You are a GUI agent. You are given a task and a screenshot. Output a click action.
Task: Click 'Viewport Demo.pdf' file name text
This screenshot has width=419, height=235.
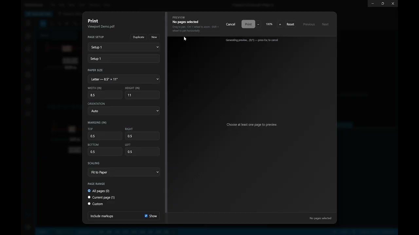click(101, 26)
